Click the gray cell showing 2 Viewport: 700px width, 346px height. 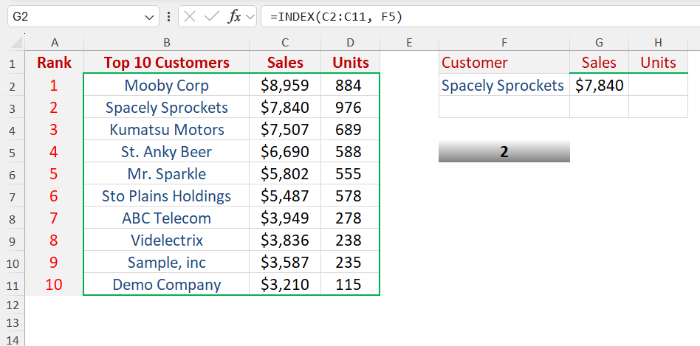(504, 152)
